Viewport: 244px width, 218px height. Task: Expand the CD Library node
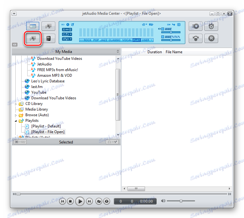tap(16, 104)
